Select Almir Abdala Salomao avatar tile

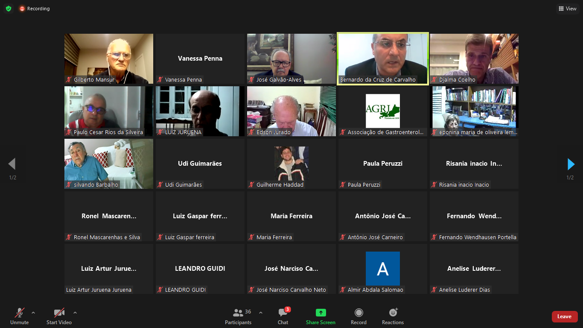383,269
